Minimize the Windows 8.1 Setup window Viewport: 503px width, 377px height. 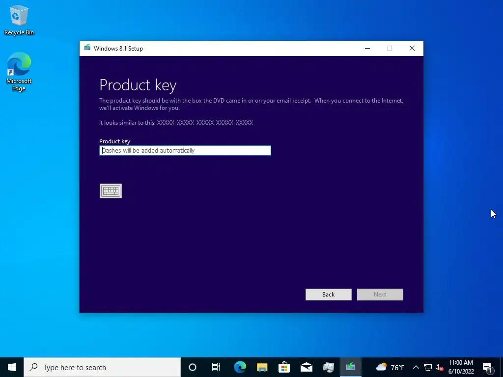(x=367, y=49)
